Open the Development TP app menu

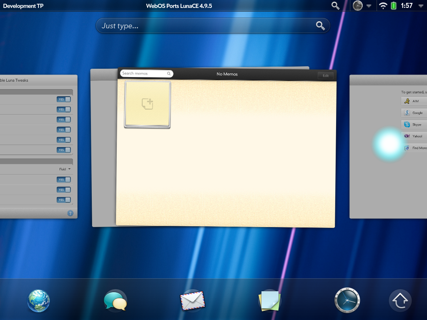pyautogui.click(x=23, y=6)
